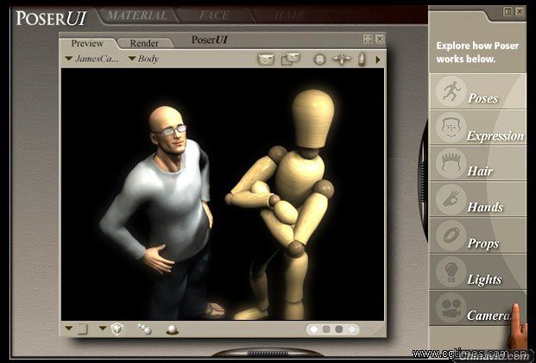Maximize the PoserUI preview window

[x=368, y=39]
